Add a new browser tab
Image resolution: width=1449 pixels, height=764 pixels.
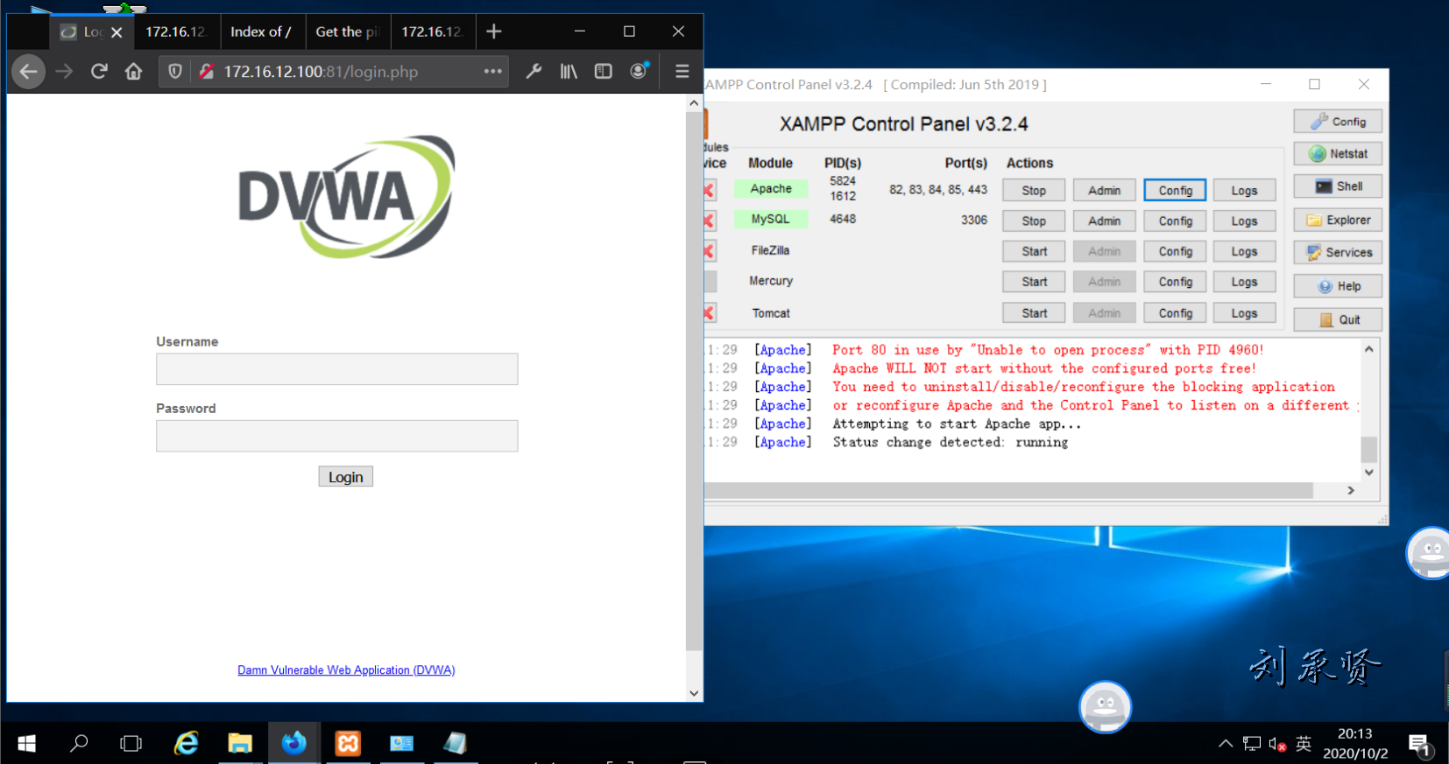click(494, 32)
